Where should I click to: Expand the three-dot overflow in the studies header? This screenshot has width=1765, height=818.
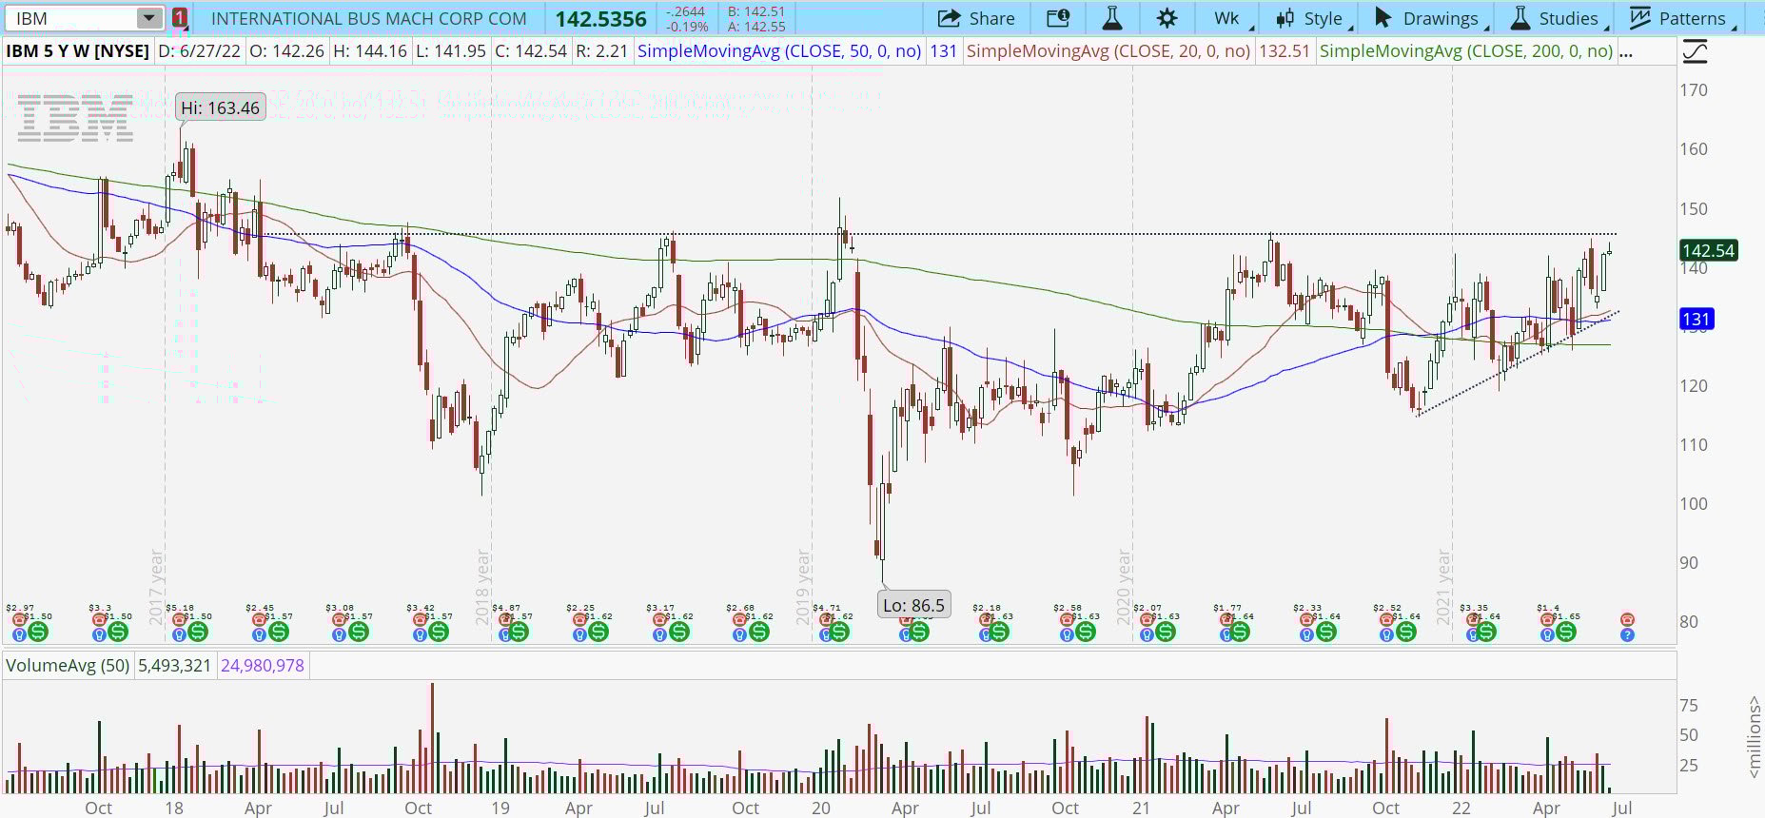[1626, 51]
